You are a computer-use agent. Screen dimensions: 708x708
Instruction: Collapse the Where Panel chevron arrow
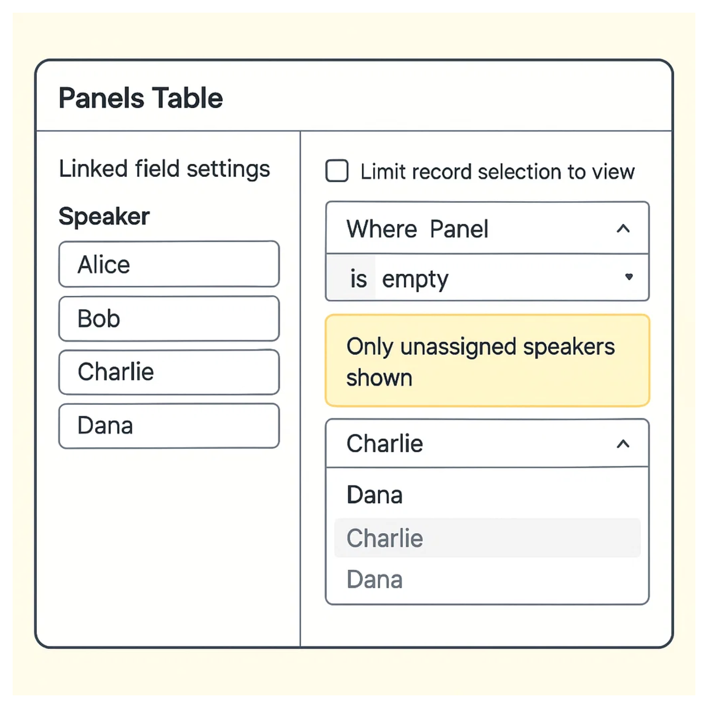(x=623, y=229)
